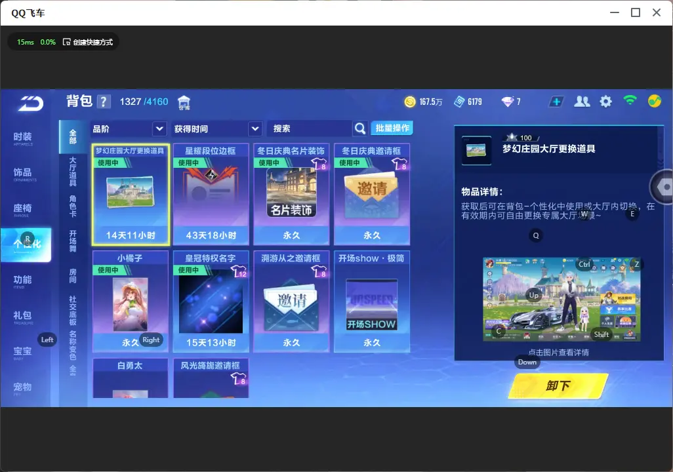
Task: Open the 礼包 category tab
Action: click(x=23, y=316)
